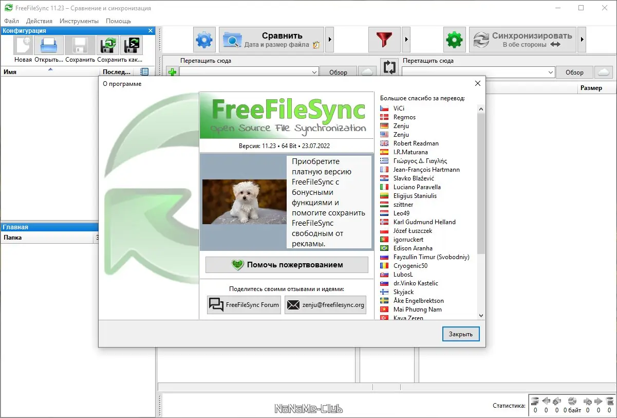Click the right Обзор browse button
Image resolution: width=617 pixels, height=418 pixels.
click(x=574, y=72)
